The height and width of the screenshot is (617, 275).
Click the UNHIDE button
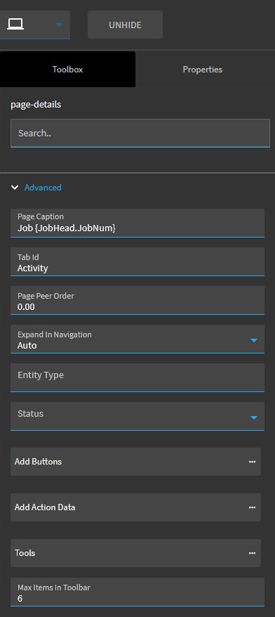125,25
